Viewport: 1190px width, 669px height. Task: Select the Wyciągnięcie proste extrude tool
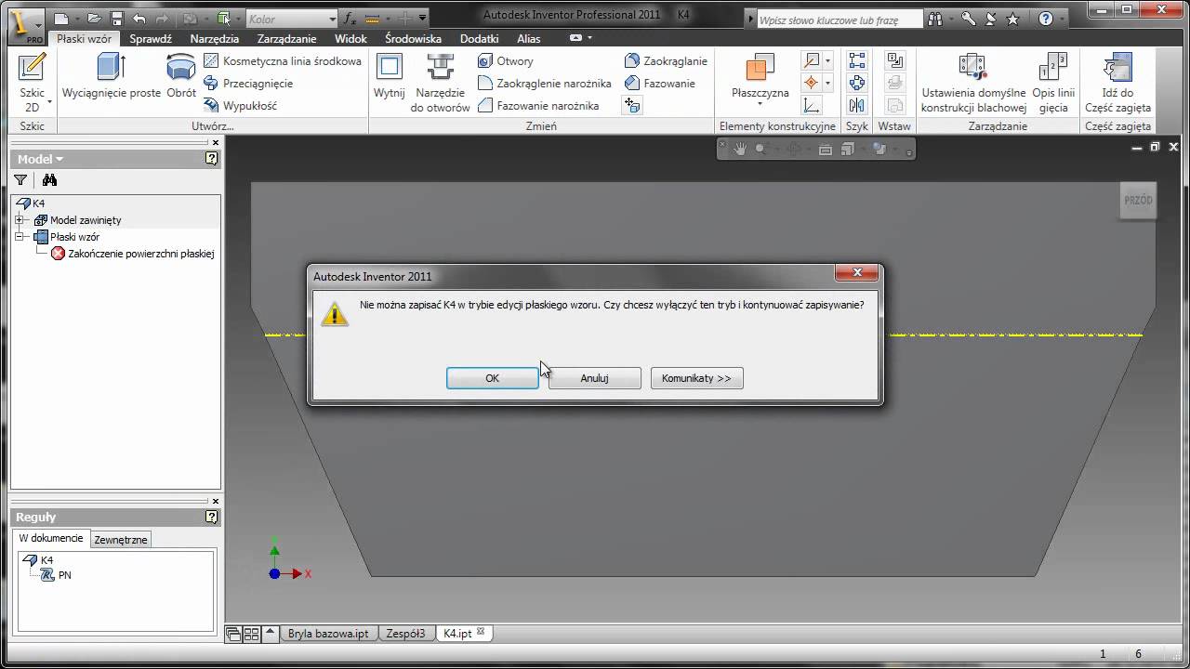(112, 76)
